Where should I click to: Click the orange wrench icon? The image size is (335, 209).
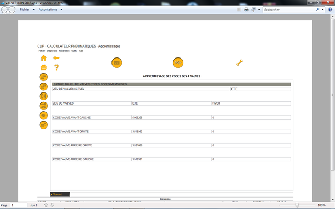click(x=240, y=63)
